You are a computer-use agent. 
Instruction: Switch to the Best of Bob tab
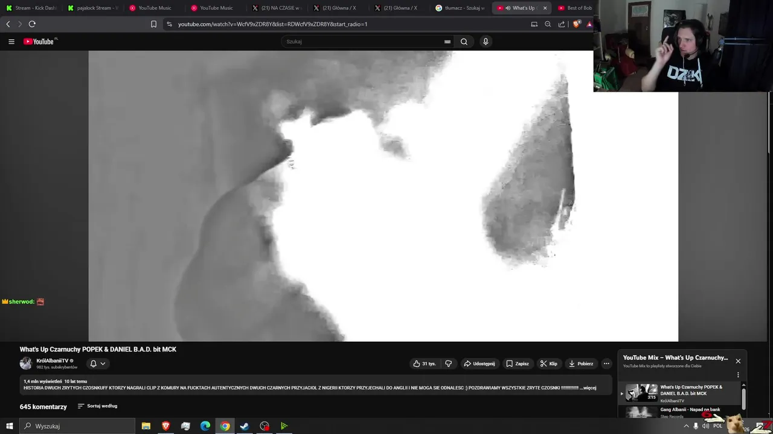pos(575,8)
